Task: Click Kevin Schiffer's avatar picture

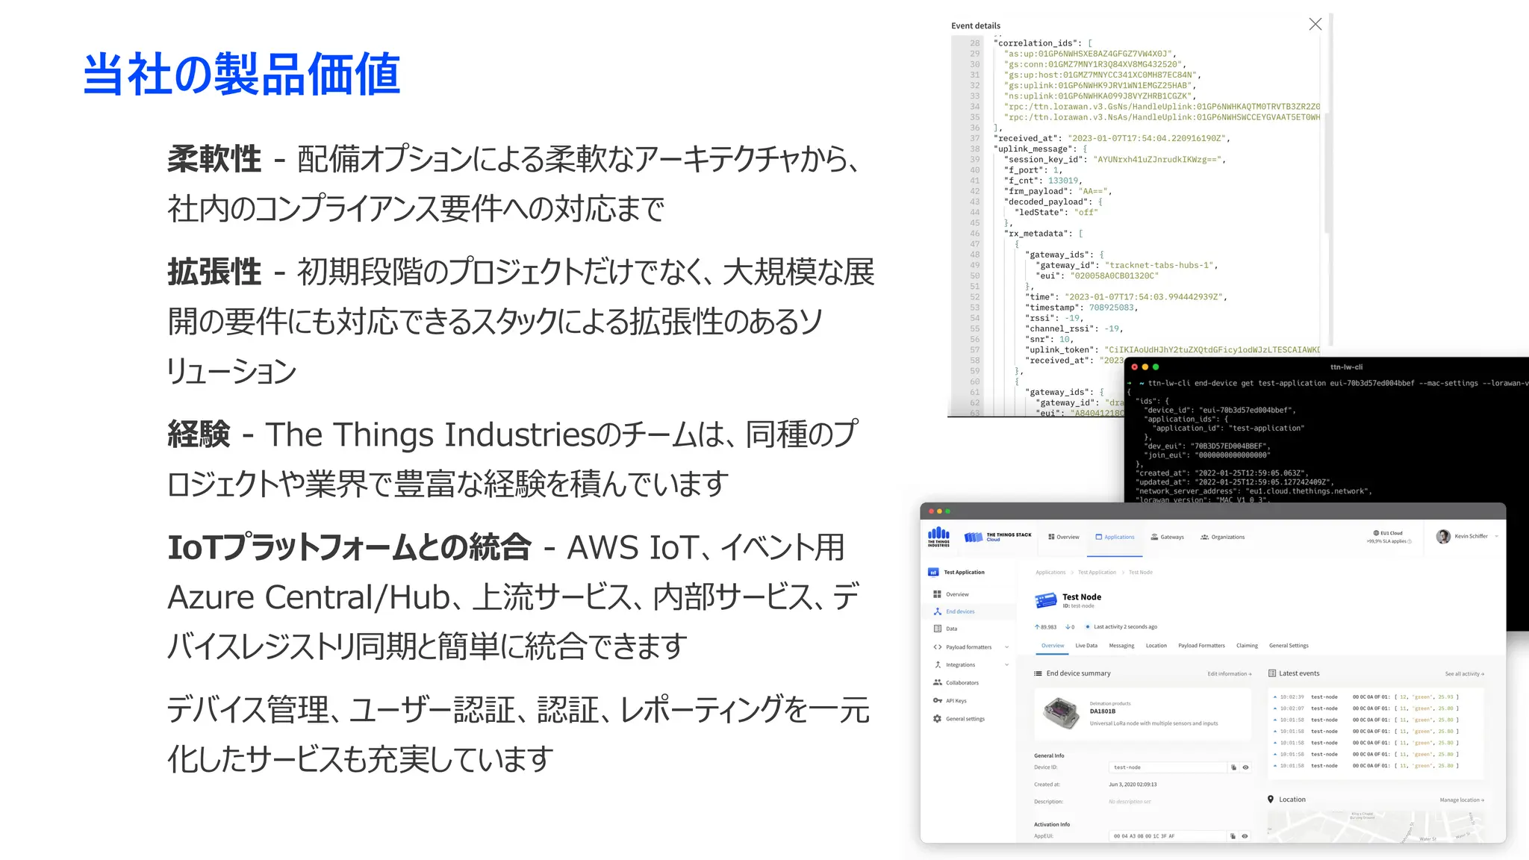Action: pyautogui.click(x=1443, y=536)
